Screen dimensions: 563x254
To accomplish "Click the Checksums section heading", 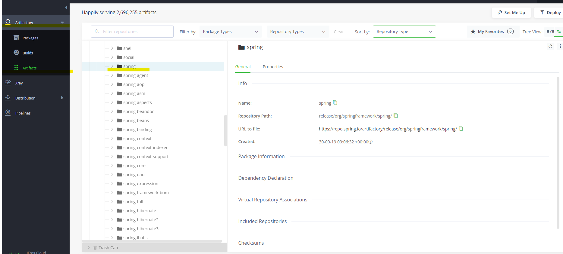I will [251, 243].
